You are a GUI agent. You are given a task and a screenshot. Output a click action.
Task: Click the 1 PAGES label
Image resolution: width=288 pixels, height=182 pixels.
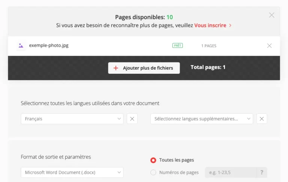coord(208,46)
